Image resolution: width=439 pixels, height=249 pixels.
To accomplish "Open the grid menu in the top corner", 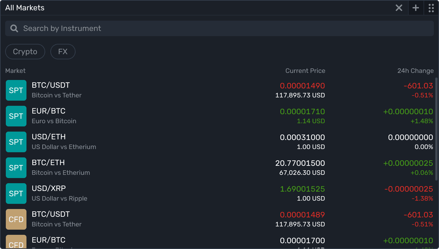I will [431, 8].
